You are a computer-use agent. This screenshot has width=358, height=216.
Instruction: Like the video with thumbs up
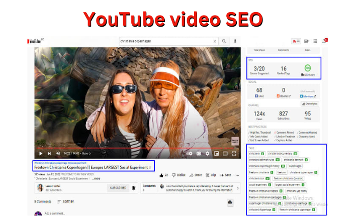pos(161,175)
